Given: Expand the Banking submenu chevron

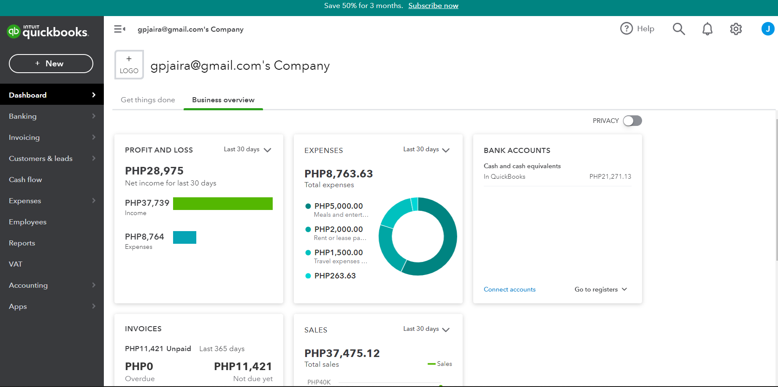Looking at the screenshot, I should coord(94,116).
